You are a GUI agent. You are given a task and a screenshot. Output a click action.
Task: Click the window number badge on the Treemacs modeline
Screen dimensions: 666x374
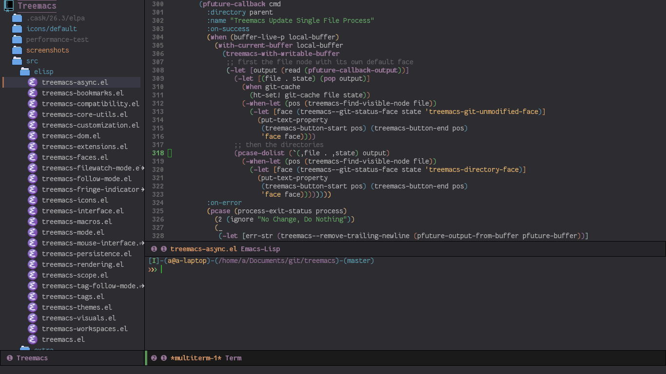(x=10, y=358)
